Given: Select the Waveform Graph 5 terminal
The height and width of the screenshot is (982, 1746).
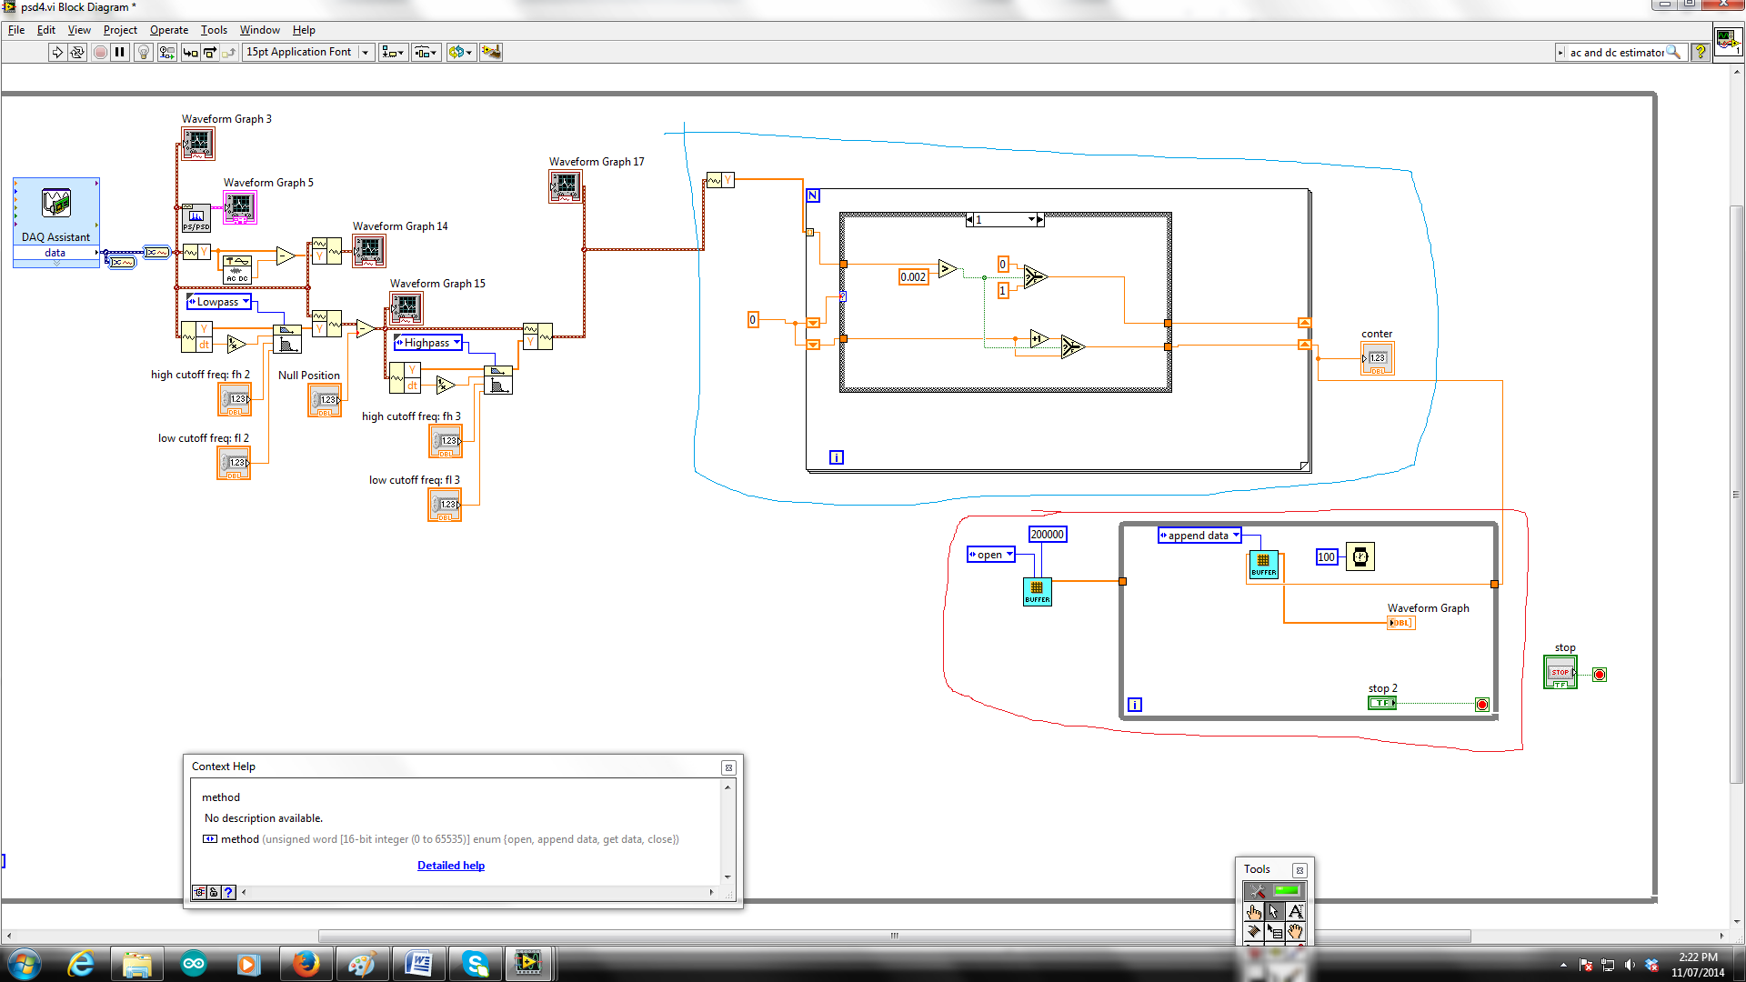Looking at the screenshot, I should pyautogui.click(x=240, y=207).
